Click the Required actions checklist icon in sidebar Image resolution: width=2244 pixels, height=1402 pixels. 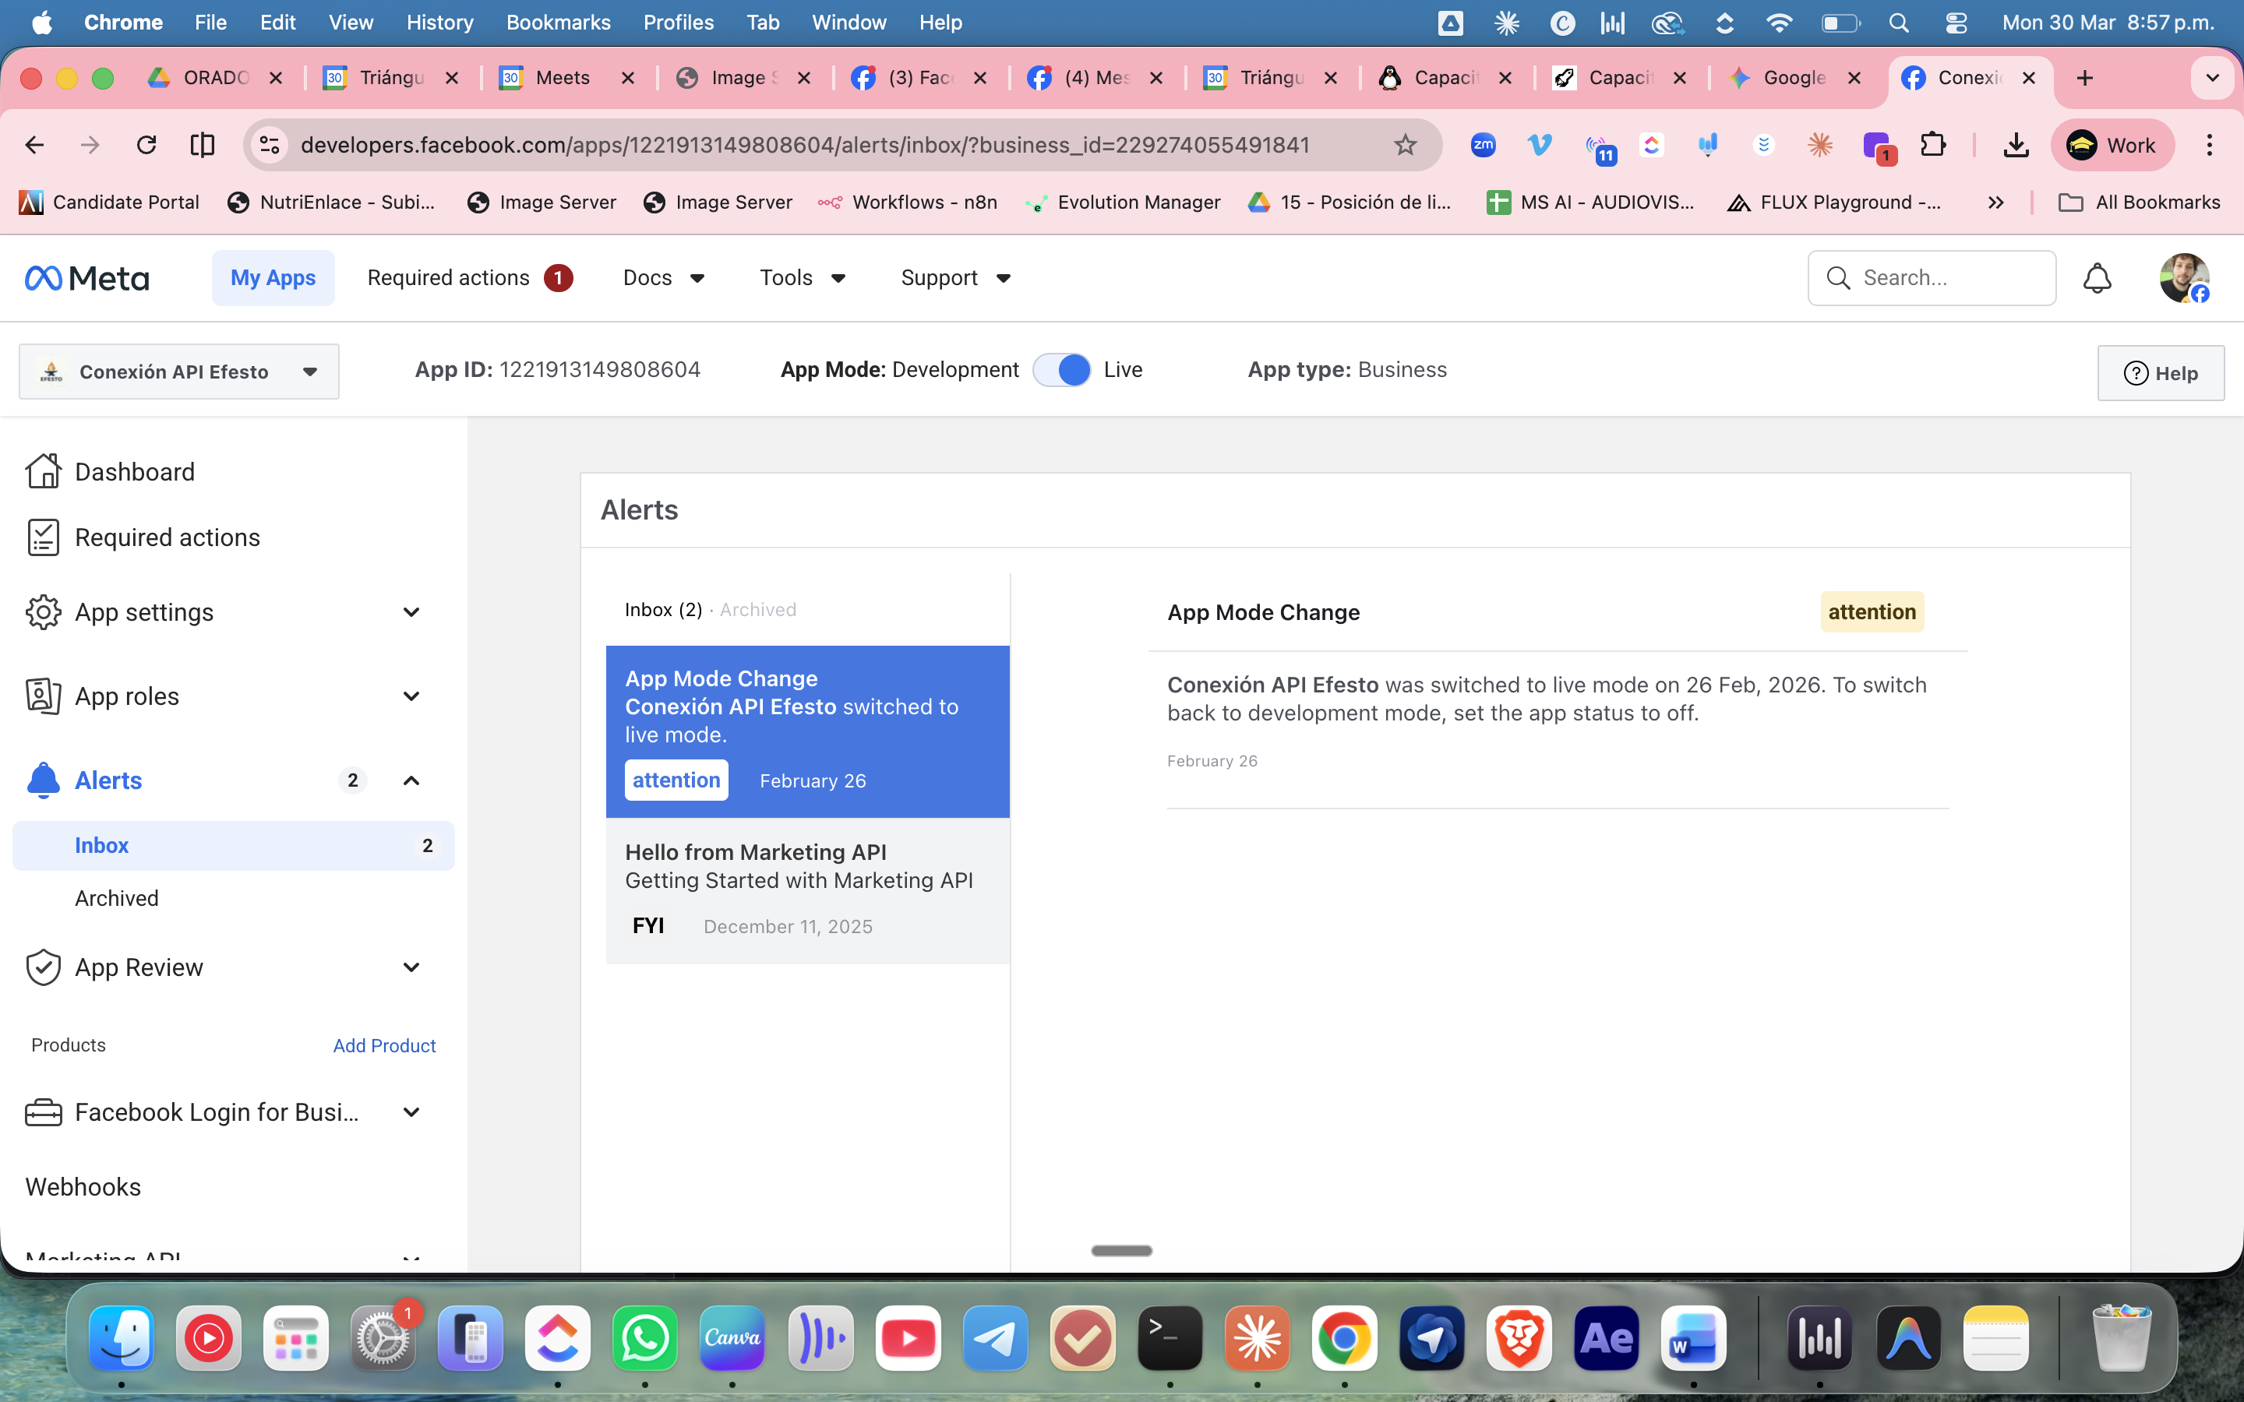pos(44,537)
